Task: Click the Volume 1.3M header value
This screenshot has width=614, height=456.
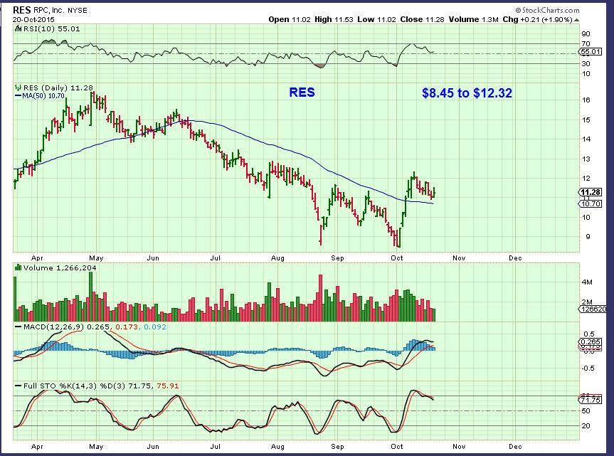Action: (473, 19)
